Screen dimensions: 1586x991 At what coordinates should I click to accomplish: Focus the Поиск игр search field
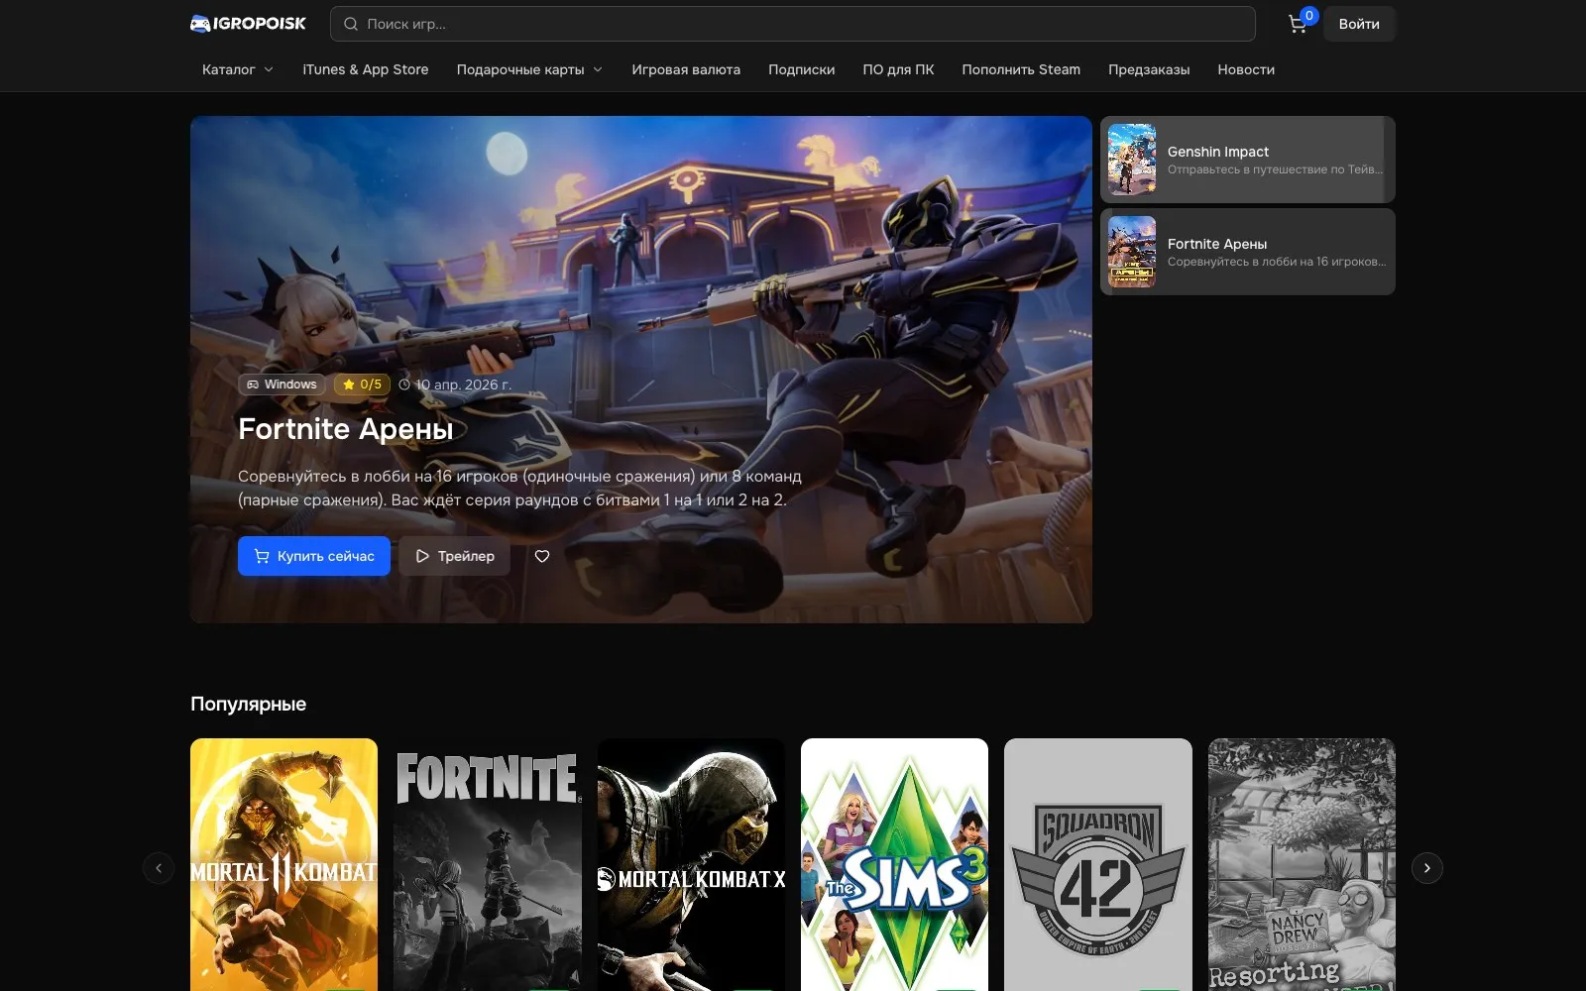793,24
